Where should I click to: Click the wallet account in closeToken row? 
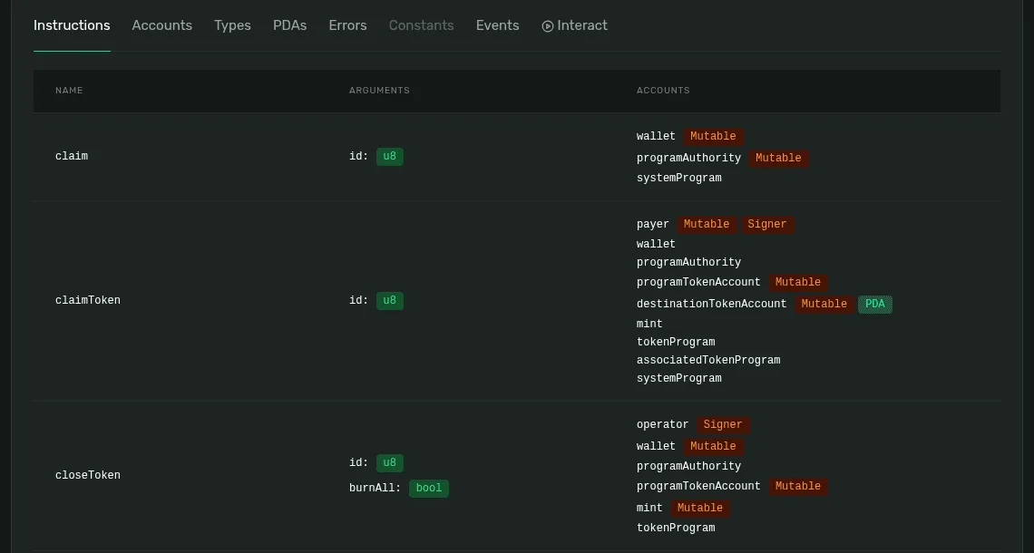coord(656,446)
